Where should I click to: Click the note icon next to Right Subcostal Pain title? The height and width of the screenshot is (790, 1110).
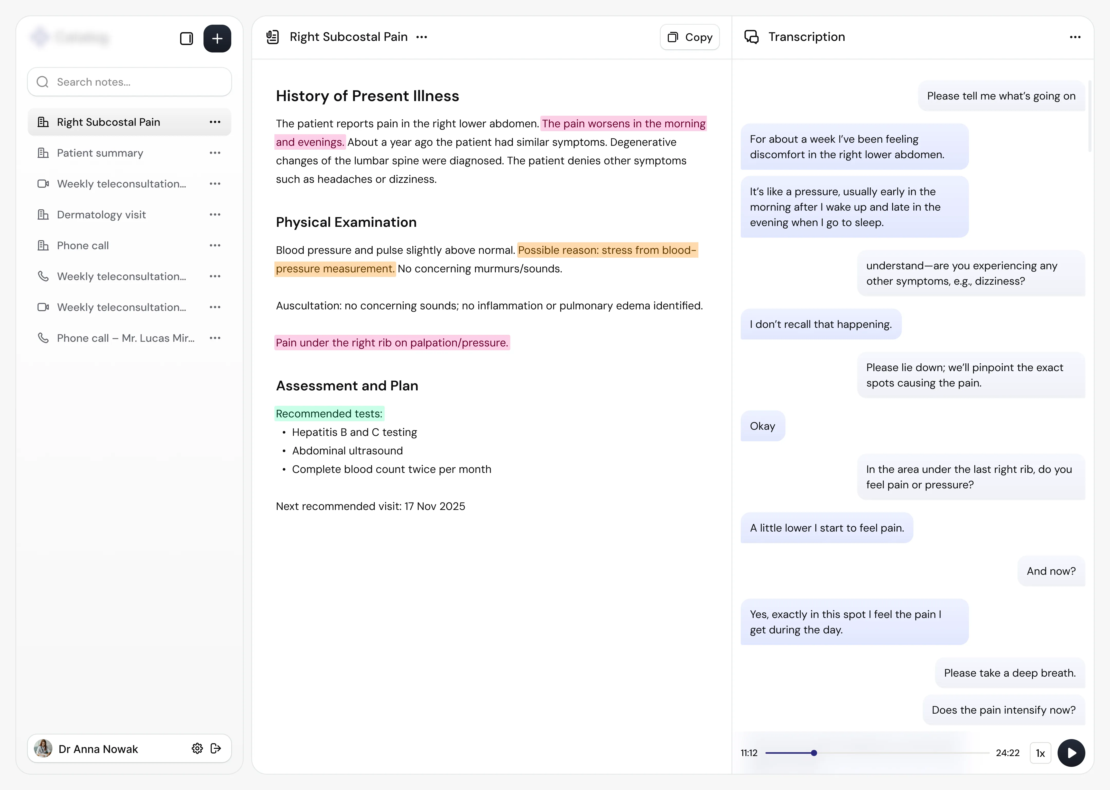(x=272, y=37)
